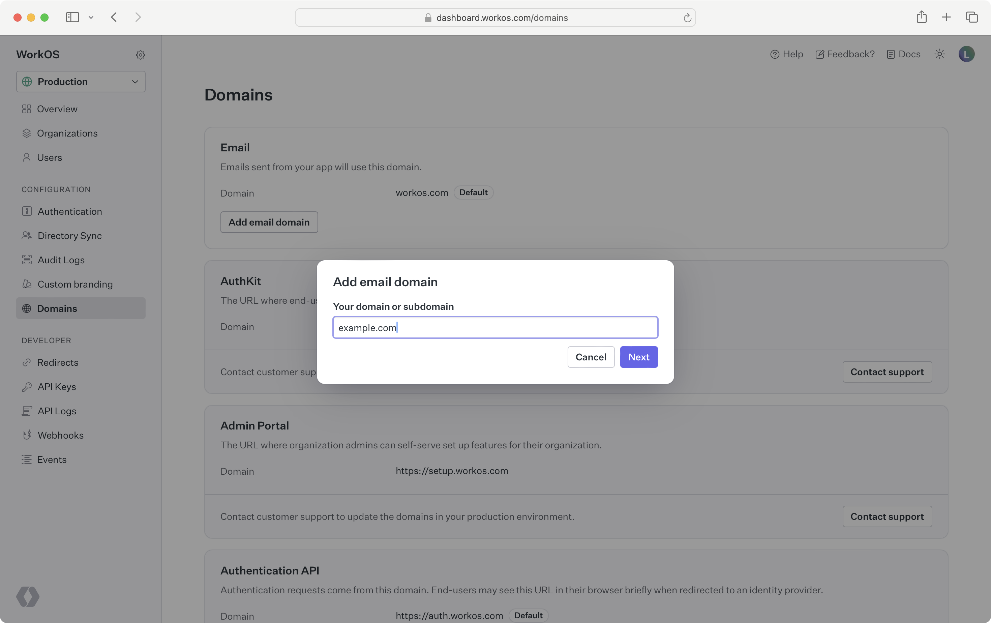Open the API Keys section
The width and height of the screenshot is (991, 623).
(56, 386)
